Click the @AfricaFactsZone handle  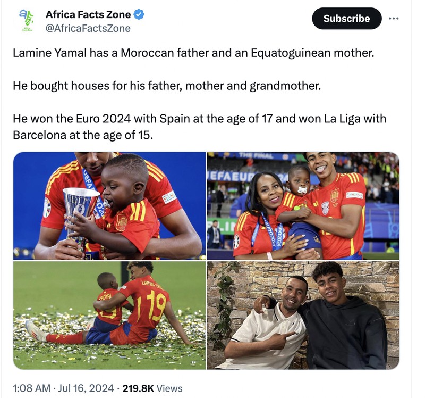pos(88,28)
